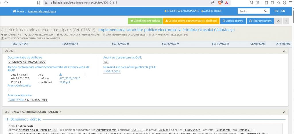Open the CAN1157649 award notice link

[x=14, y=100]
